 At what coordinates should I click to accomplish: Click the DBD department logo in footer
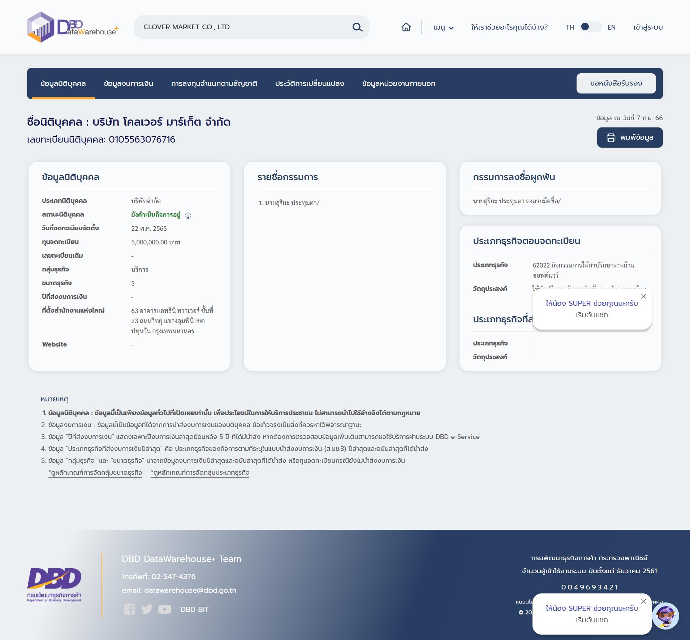(x=54, y=585)
